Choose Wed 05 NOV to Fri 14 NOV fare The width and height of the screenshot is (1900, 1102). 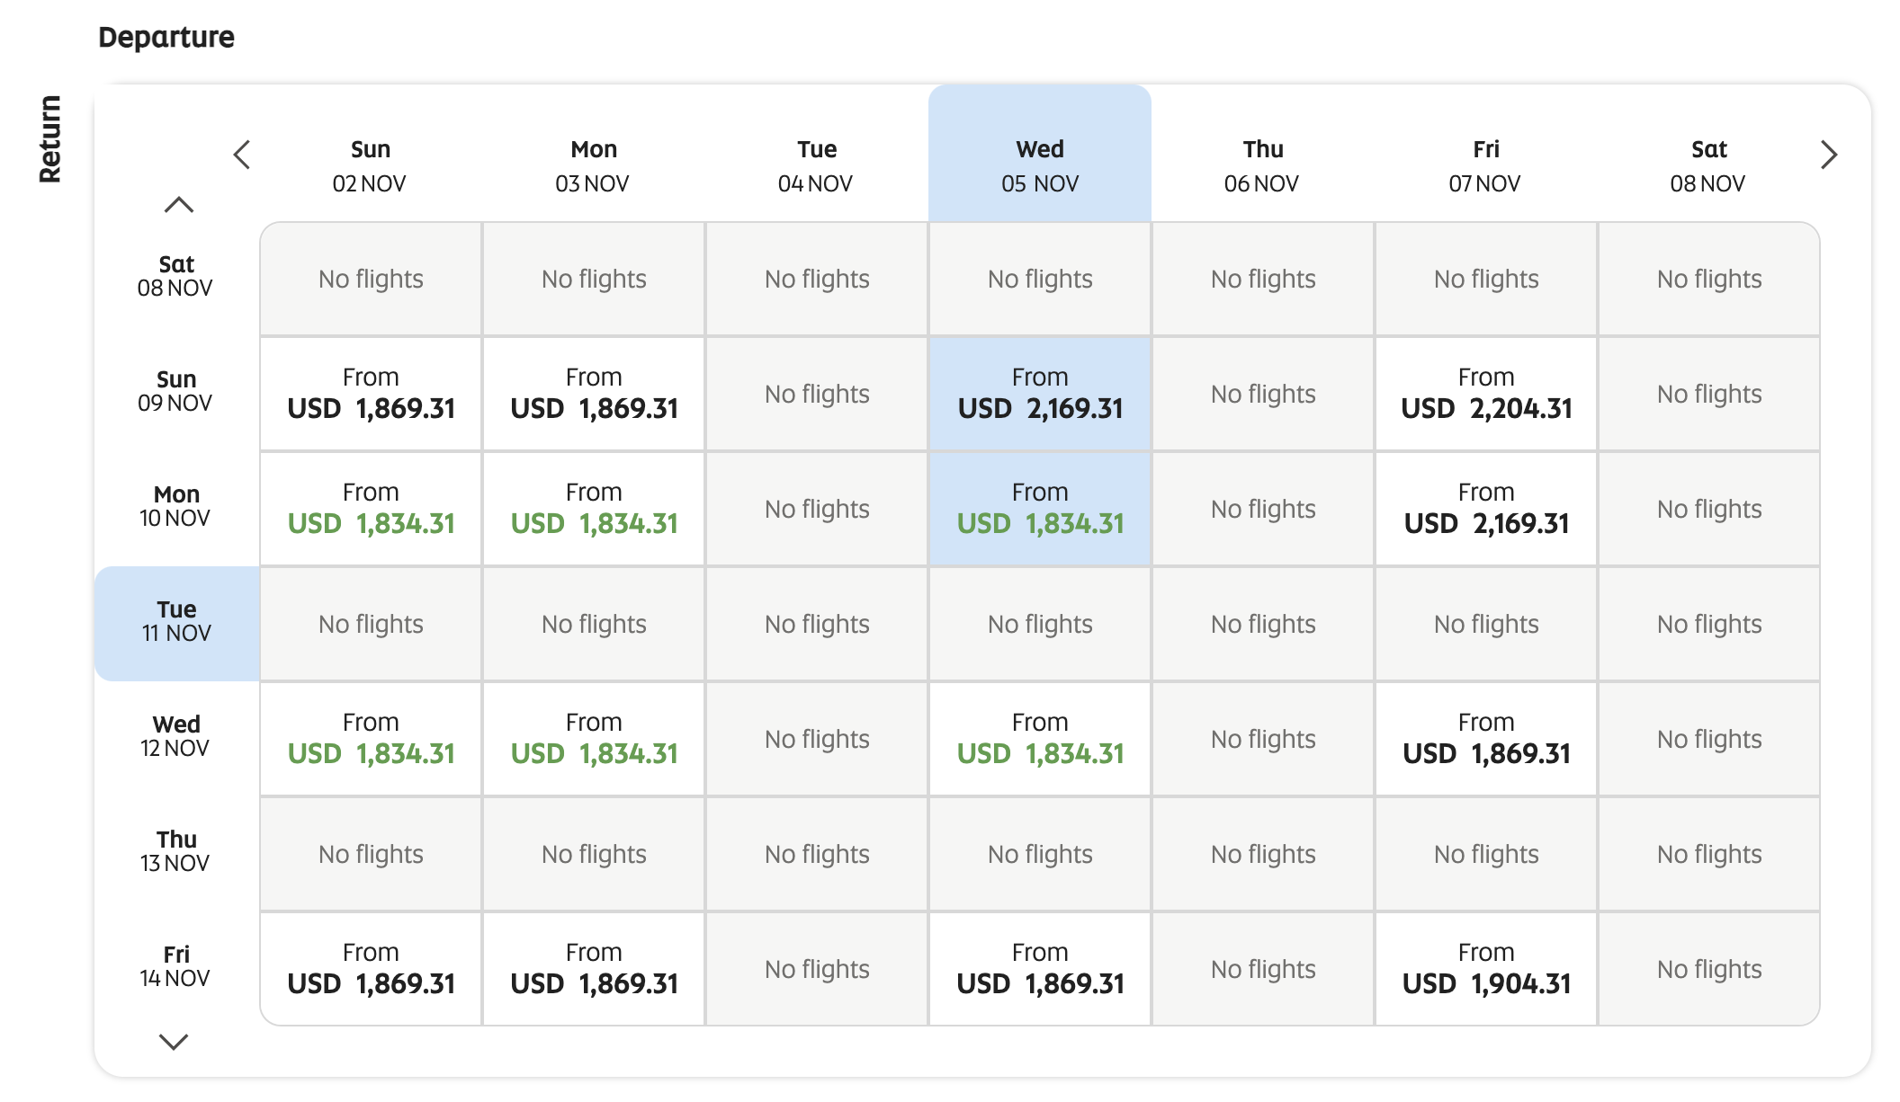click(x=1040, y=969)
